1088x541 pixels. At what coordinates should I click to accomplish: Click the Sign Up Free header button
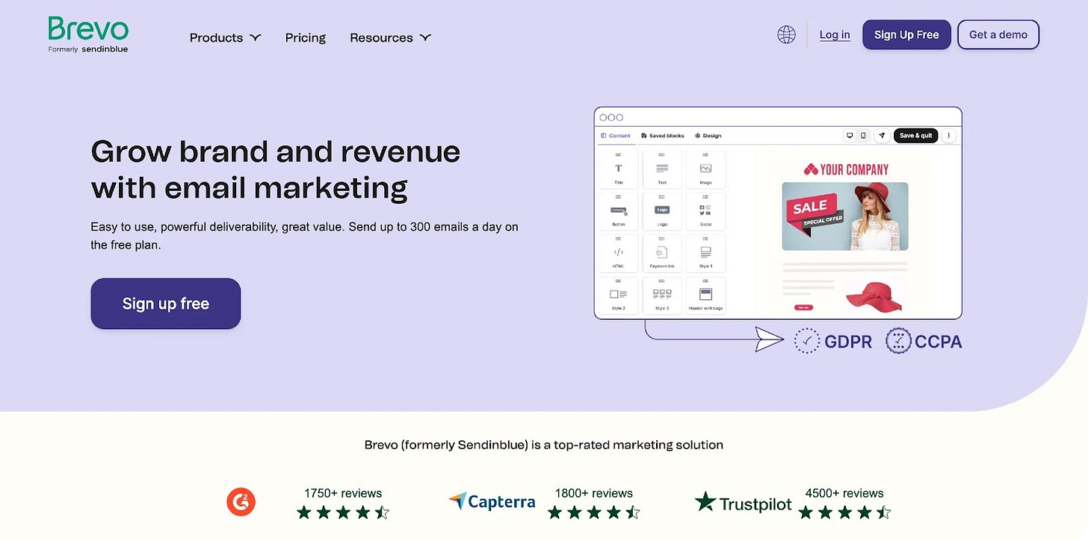pyautogui.click(x=906, y=34)
